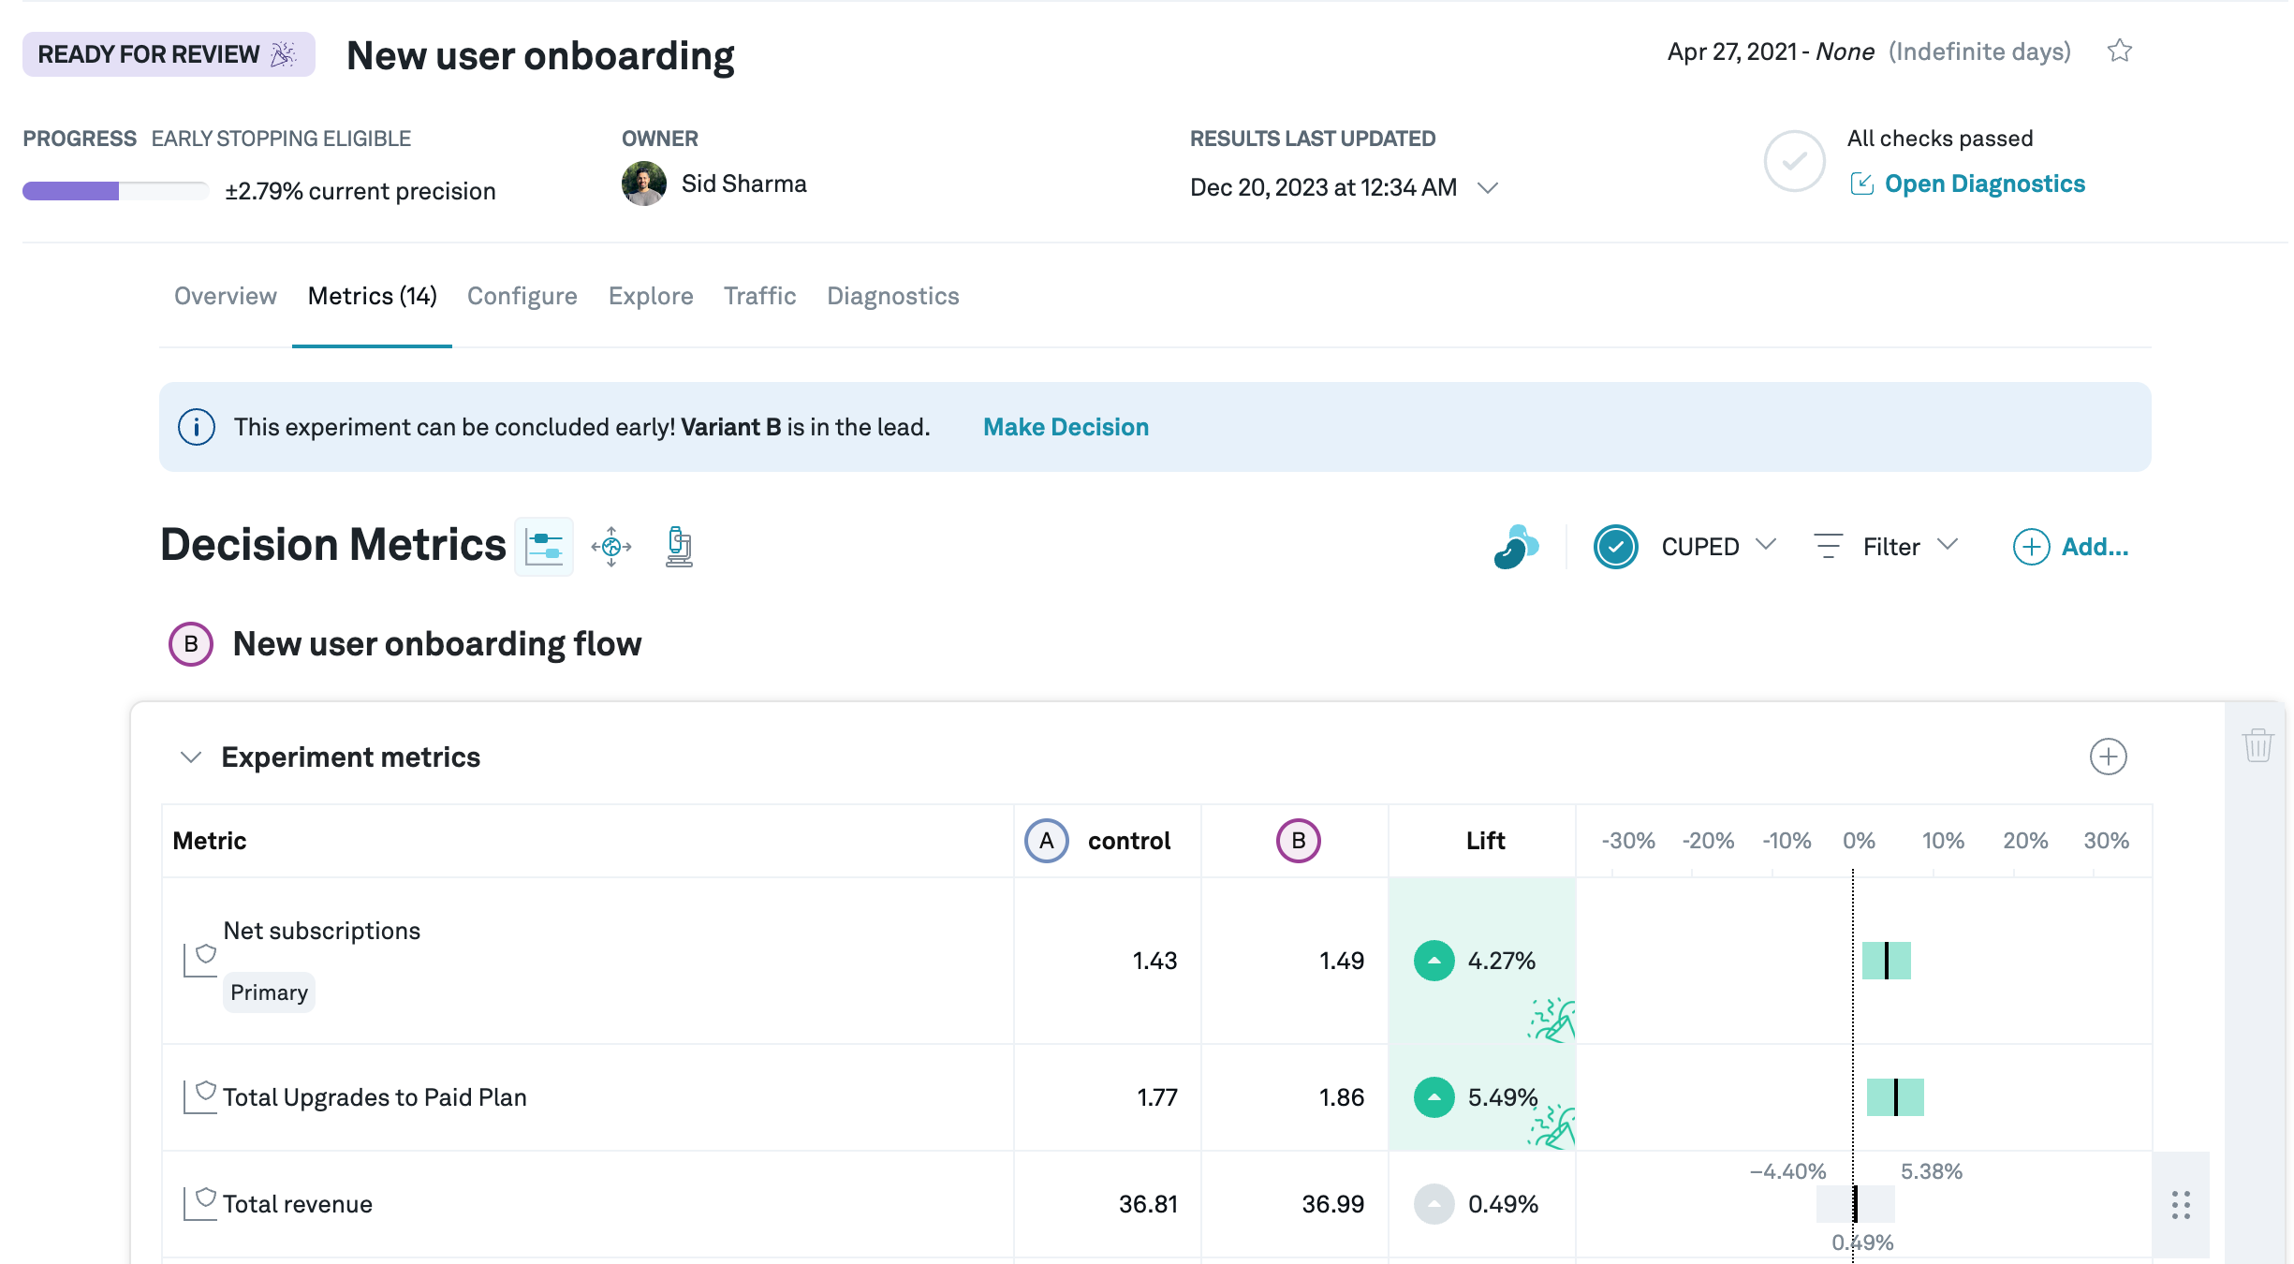This screenshot has width=2294, height=1264.
Task: Toggle the CUPED check circle
Action: pyautogui.click(x=1615, y=547)
